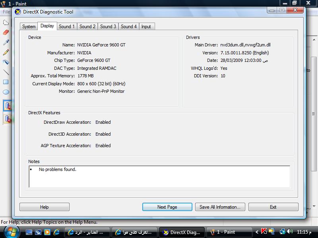The height and width of the screenshot is (238, 318).
Task: Click 'Generic Non-PnP Monitor' text
Action: pyautogui.click(x=101, y=91)
